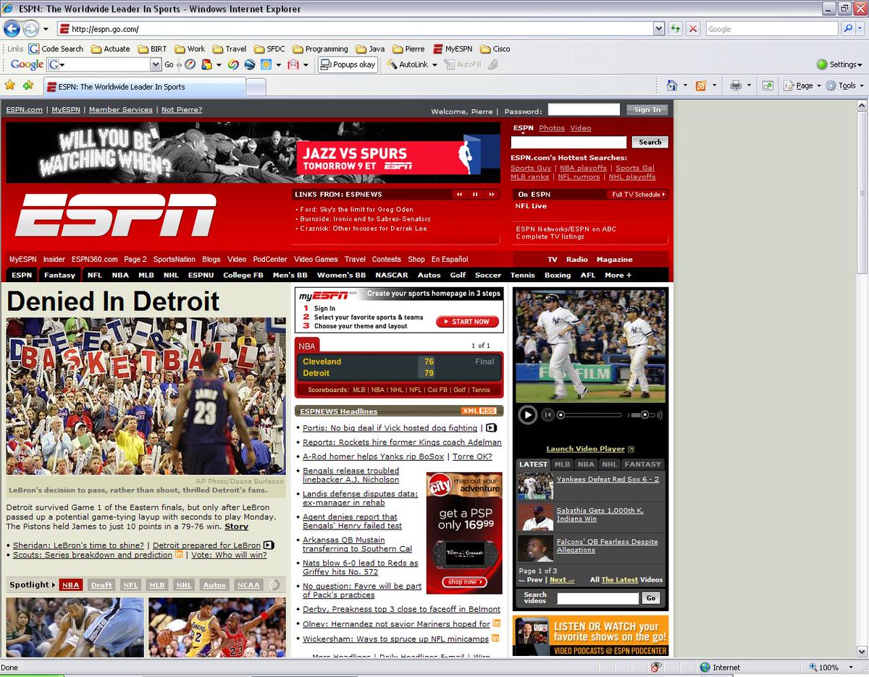
Task: Expand the Page menu dropdown
Action: (x=818, y=85)
